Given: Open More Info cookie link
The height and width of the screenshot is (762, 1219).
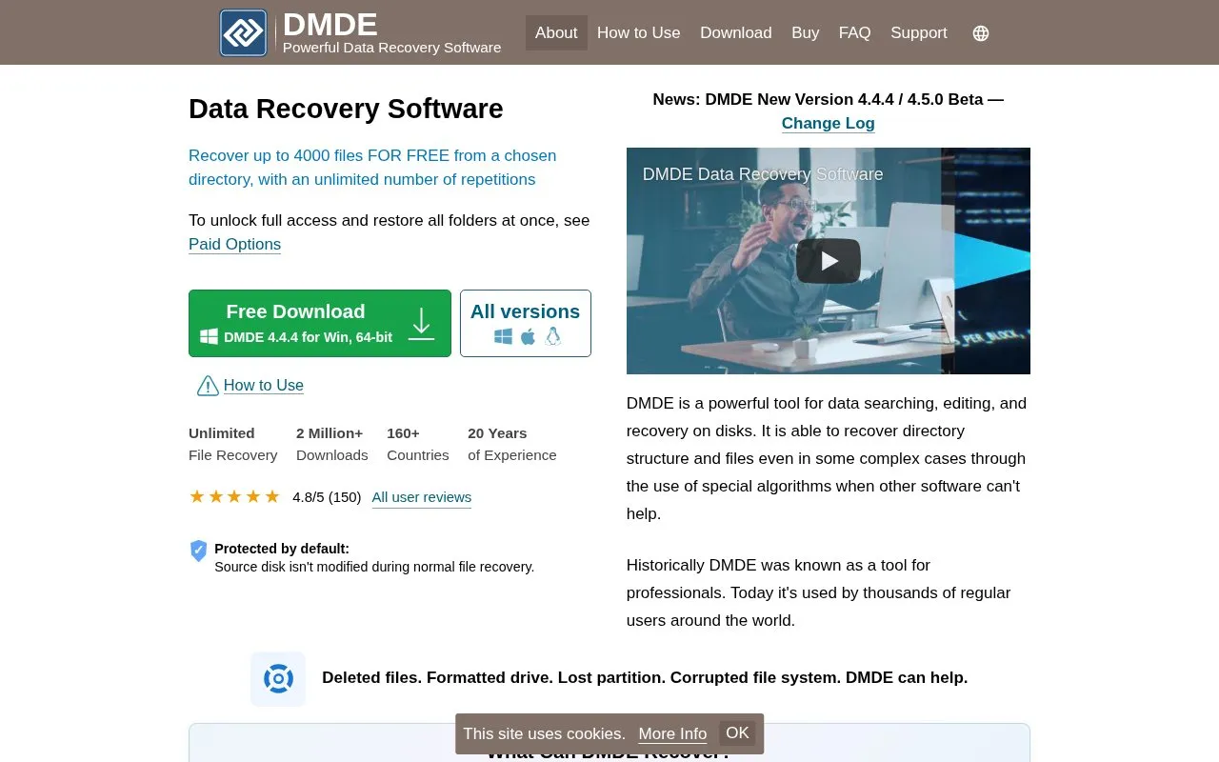Looking at the screenshot, I should click(672, 733).
